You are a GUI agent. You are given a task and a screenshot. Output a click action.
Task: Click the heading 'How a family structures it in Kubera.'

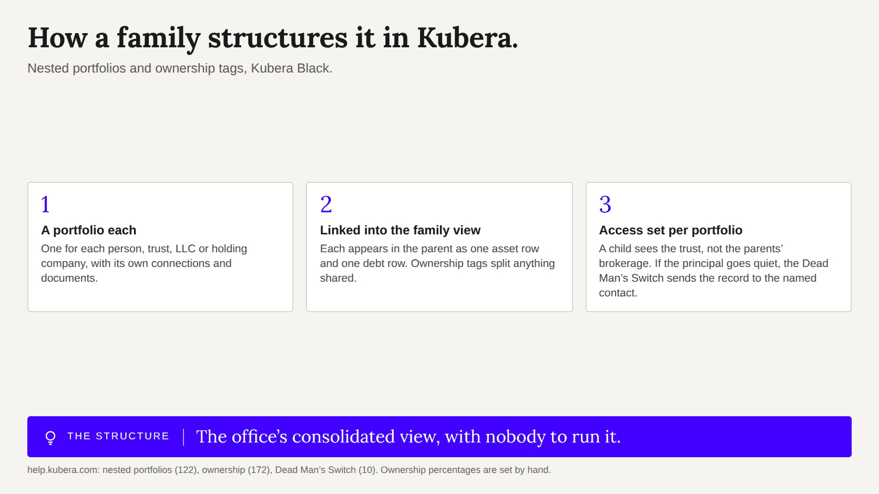pos(273,38)
